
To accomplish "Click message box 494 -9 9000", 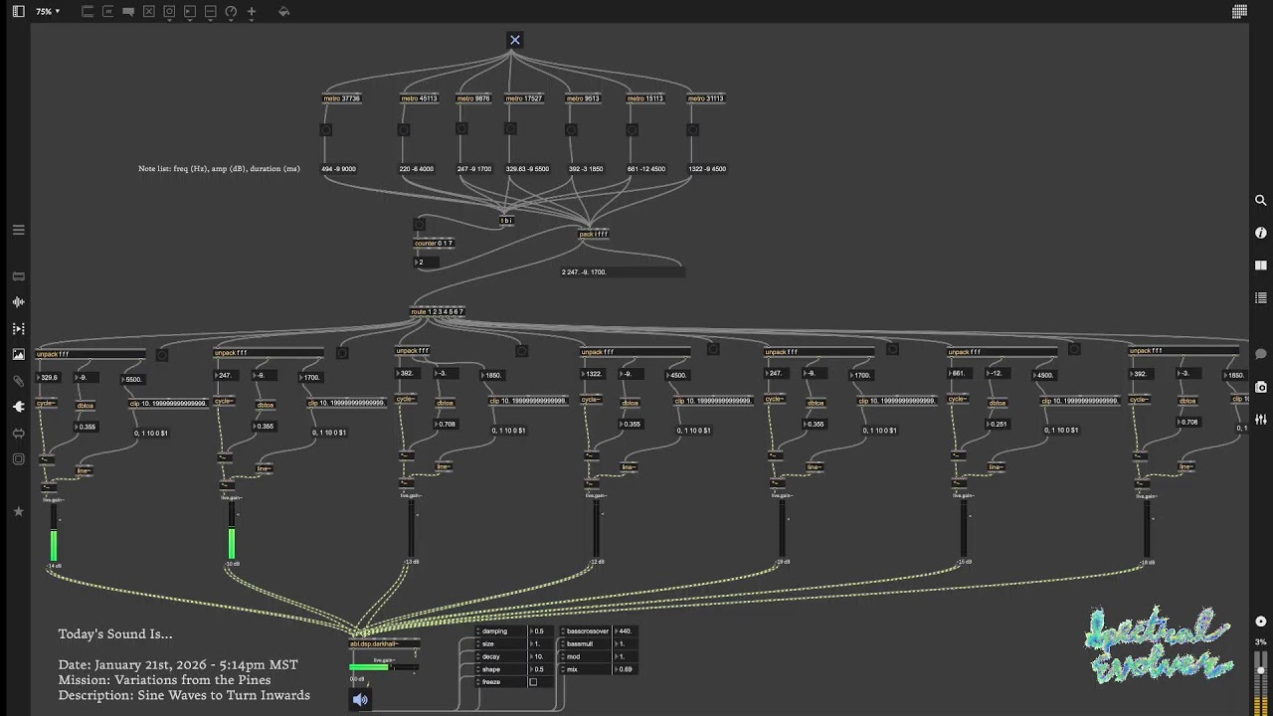I will click(x=338, y=169).
